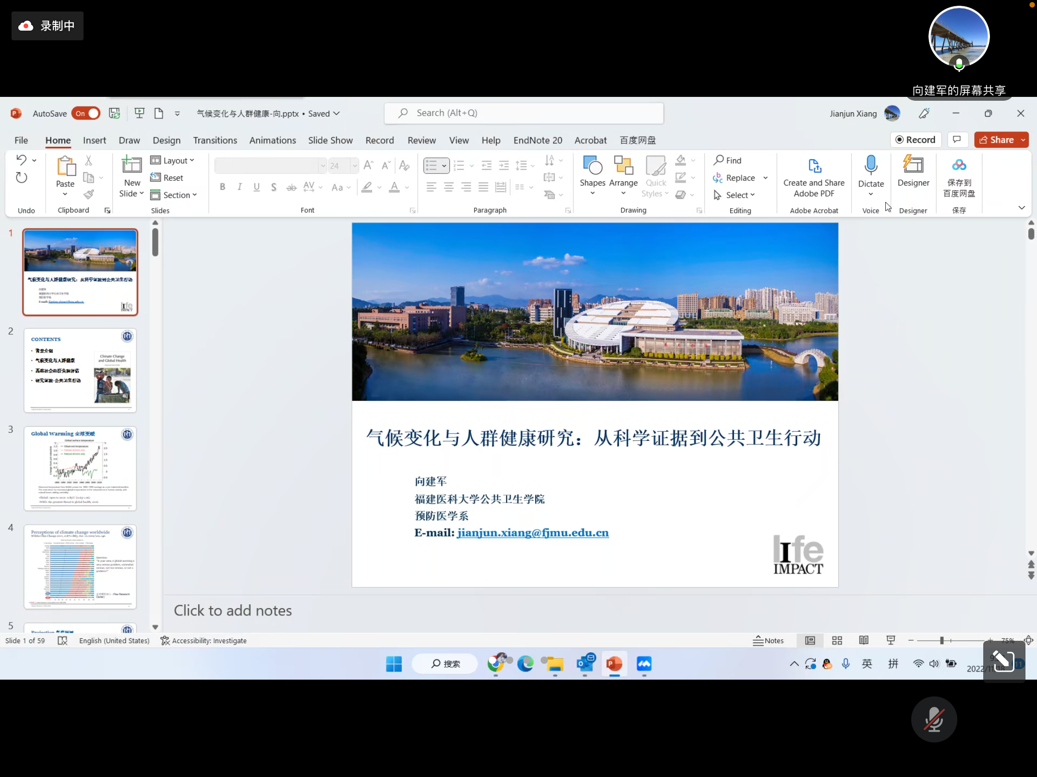Viewport: 1037px width, 777px height.
Task: Open the jianjun.xiang@fjmu.edu.cn email link
Action: [x=532, y=533]
